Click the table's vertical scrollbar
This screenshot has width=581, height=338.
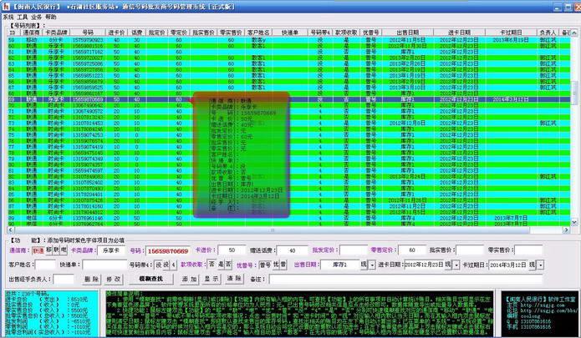click(576, 142)
